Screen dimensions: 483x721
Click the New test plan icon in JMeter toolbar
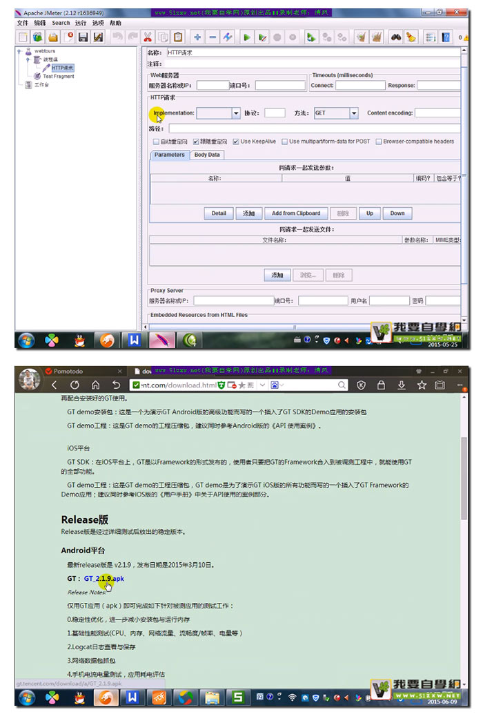coord(23,37)
